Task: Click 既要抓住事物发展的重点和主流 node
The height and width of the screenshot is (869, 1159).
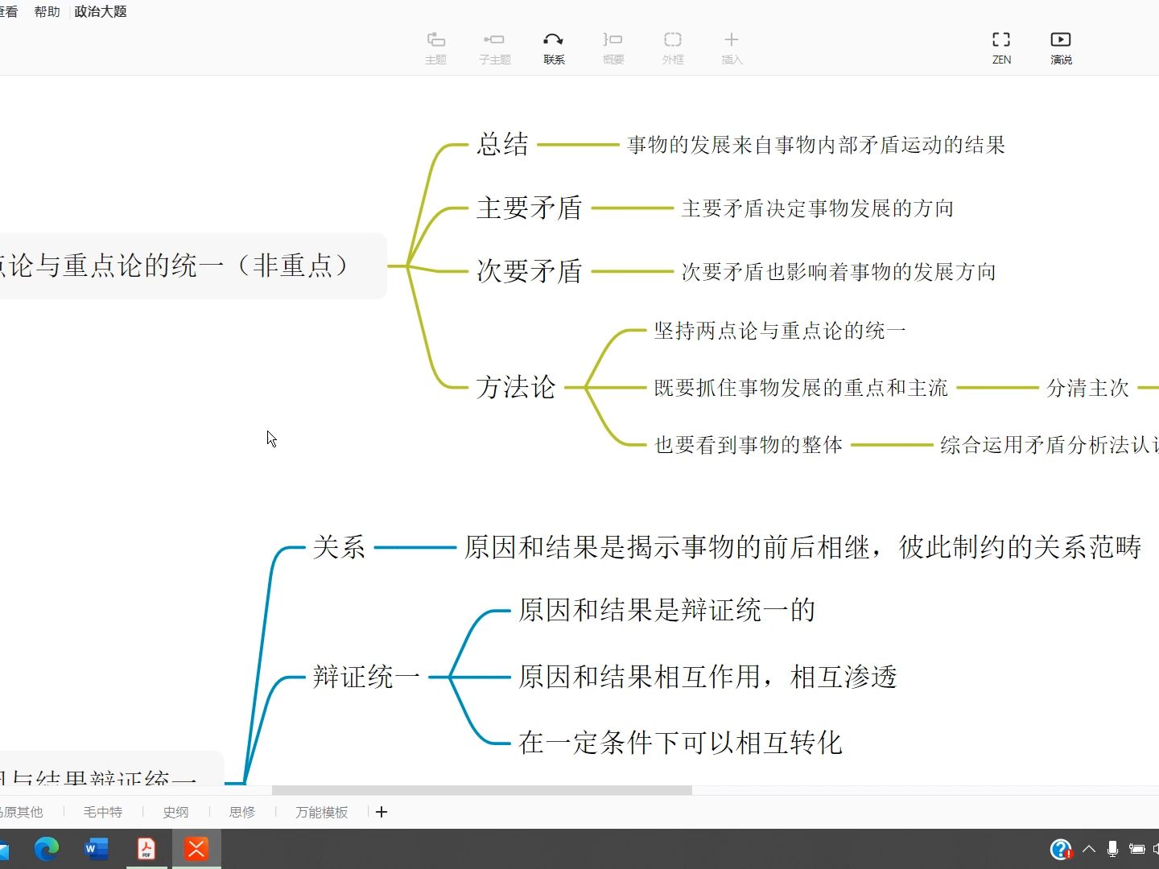Action: point(801,388)
